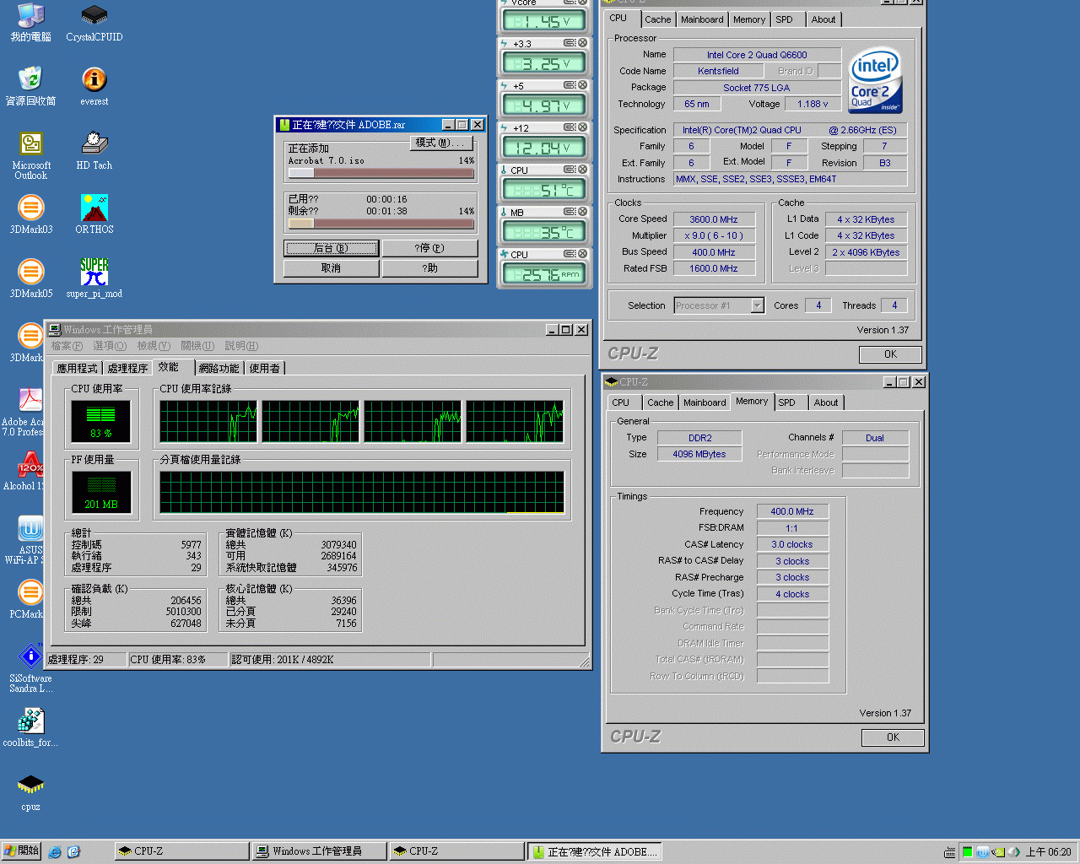Click the 模式(M)... button in the WinRAR dialog
This screenshot has height=864, width=1080.
(x=440, y=143)
